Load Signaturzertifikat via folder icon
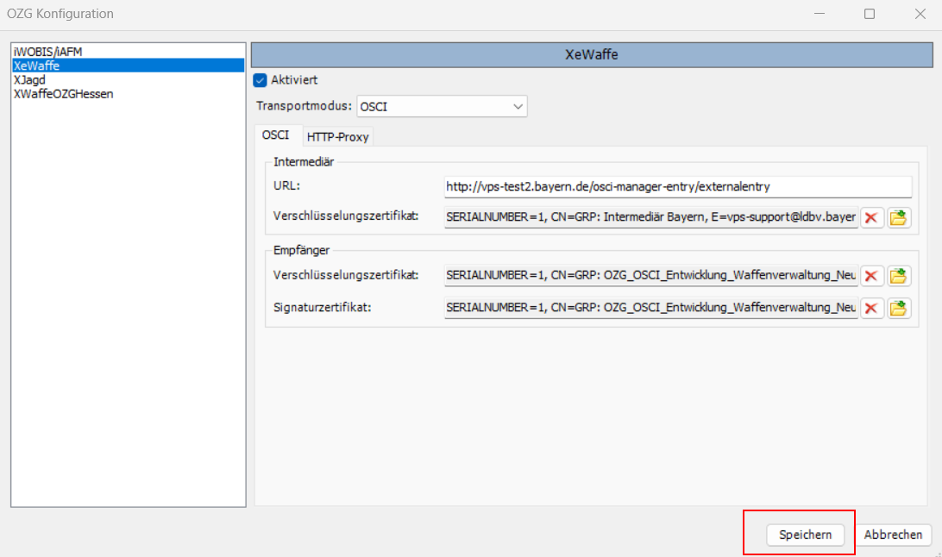The width and height of the screenshot is (942, 557). [899, 308]
